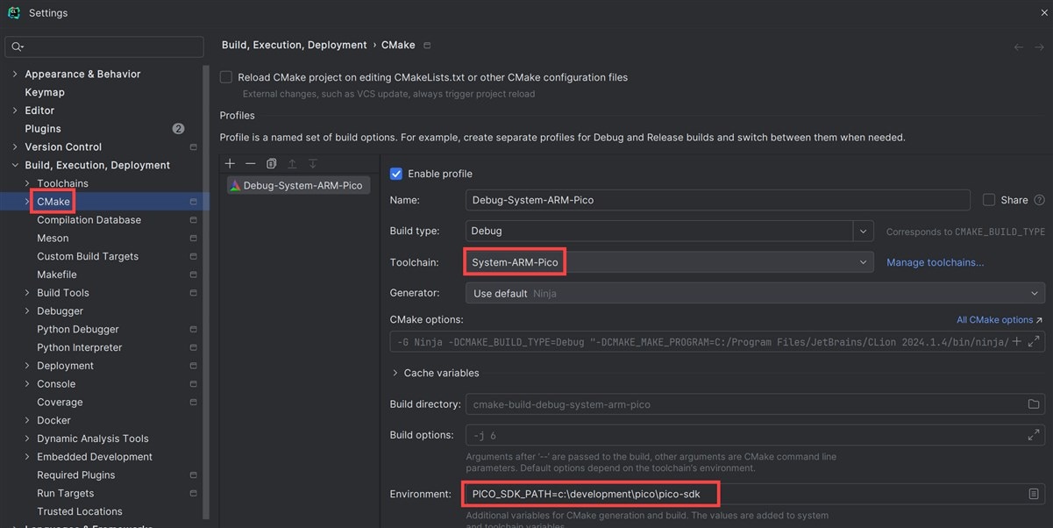Viewport: 1053px width, 528px height.
Task: Open build directory folder browse icon
Action: pyautogui.click(x=1034, y=404)
